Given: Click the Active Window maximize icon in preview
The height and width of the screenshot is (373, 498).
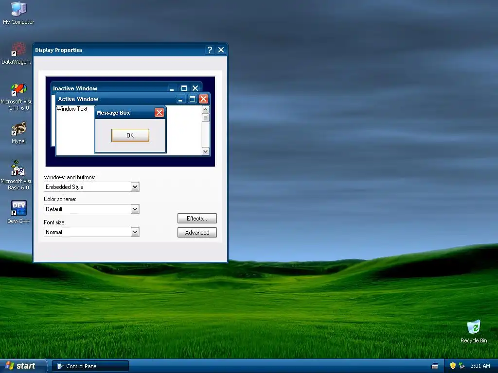Looking at the screenshot, I should pos(192,99).
